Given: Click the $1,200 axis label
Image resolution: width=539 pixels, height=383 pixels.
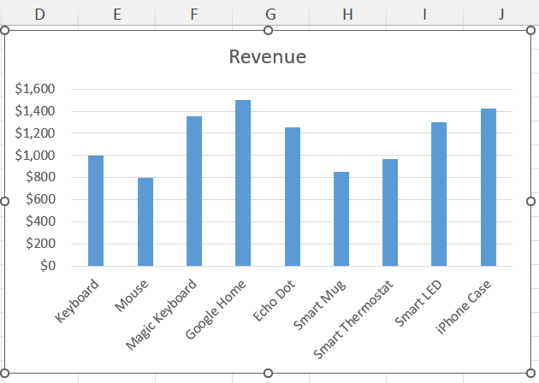Looking at the screenshot, I should coord(35,133).
